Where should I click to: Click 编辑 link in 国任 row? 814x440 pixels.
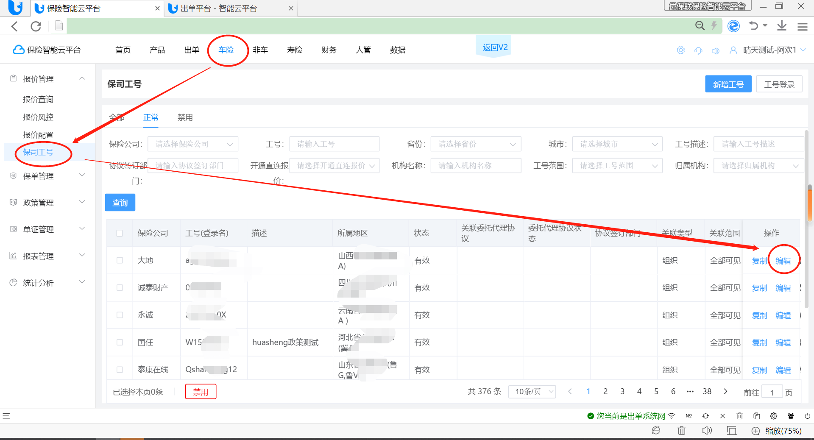tap(783, 343)
